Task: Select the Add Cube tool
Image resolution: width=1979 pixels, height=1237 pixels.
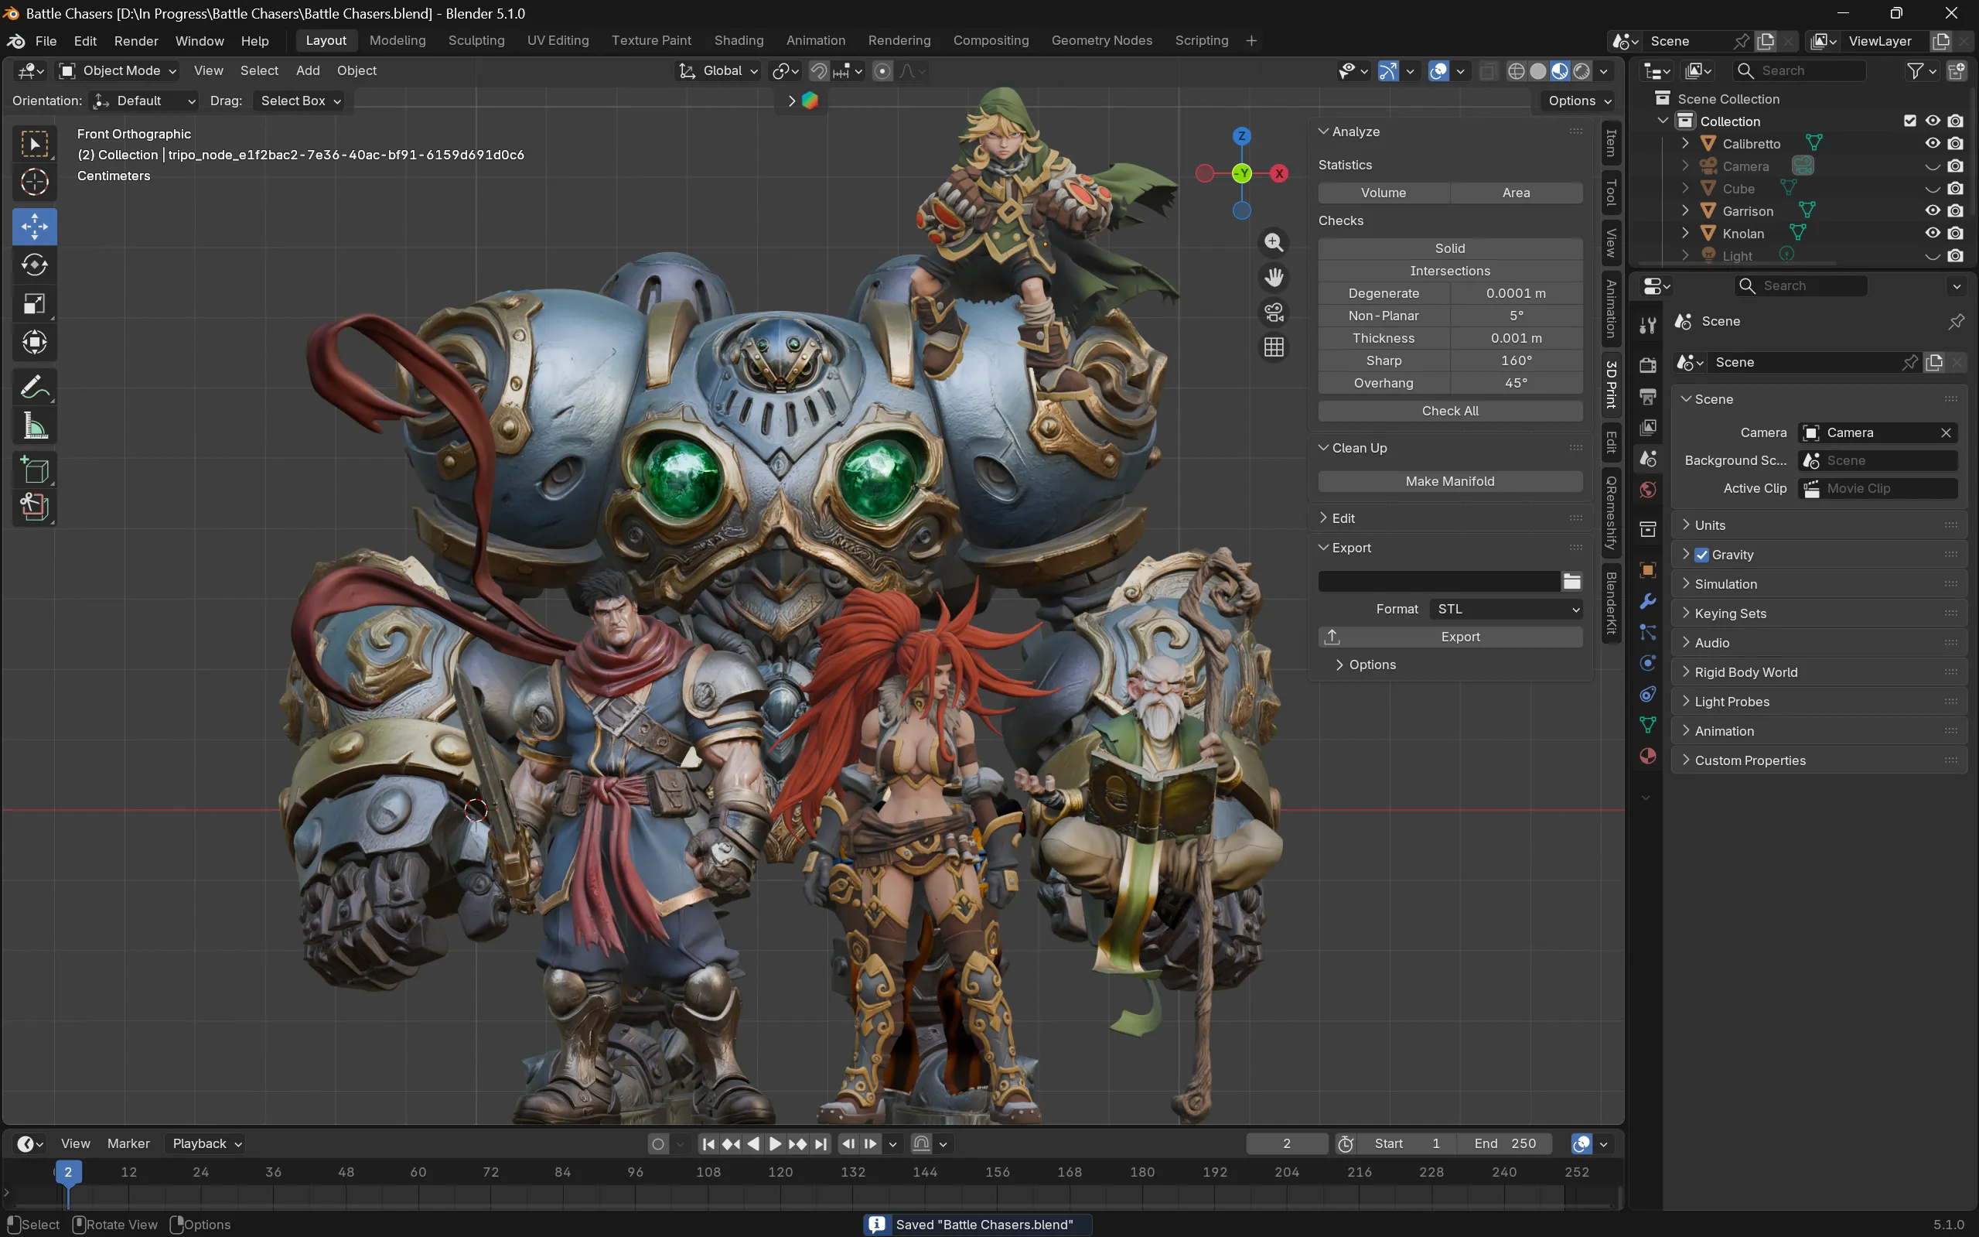Action: click(34, 470)
